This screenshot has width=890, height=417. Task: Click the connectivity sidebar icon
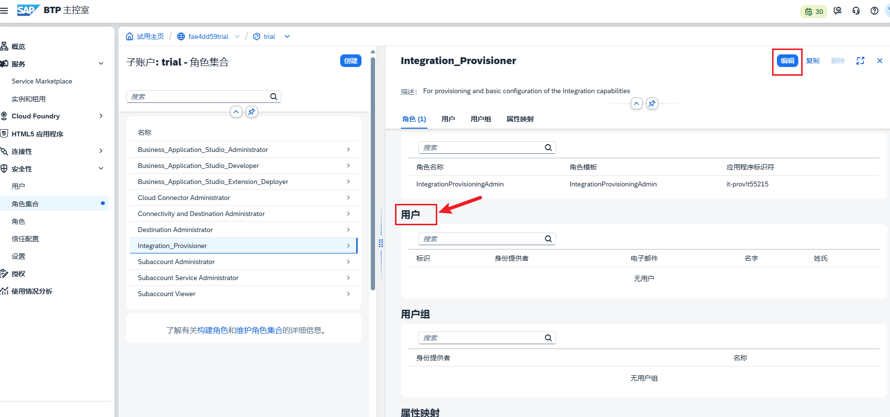point(4,151)
